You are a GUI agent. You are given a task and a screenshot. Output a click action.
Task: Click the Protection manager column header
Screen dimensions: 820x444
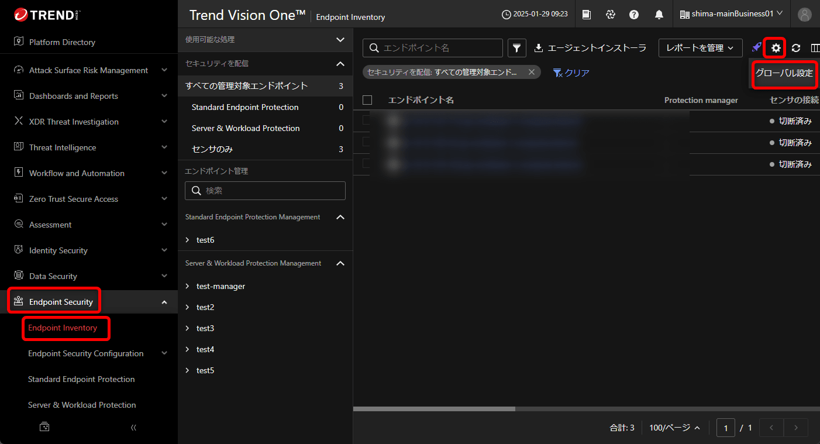701,100
